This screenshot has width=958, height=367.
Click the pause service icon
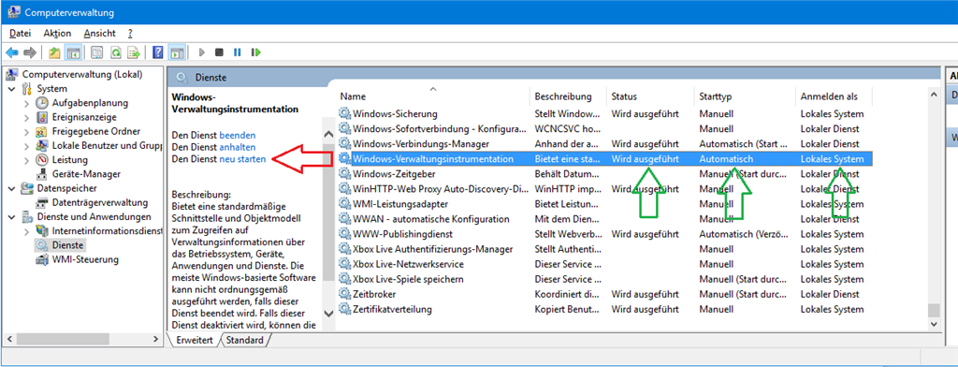[x=237, y=52]
